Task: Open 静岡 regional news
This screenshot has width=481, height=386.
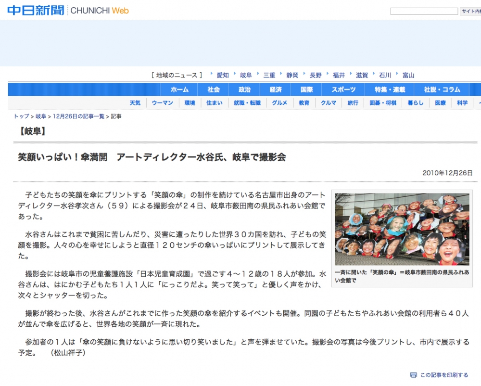Action: tap(292, 75)
